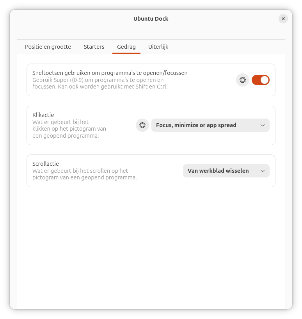Click the chevron on the Scrollactie combo box
Viewport: 302px width, 319px height.
point(263,171)
